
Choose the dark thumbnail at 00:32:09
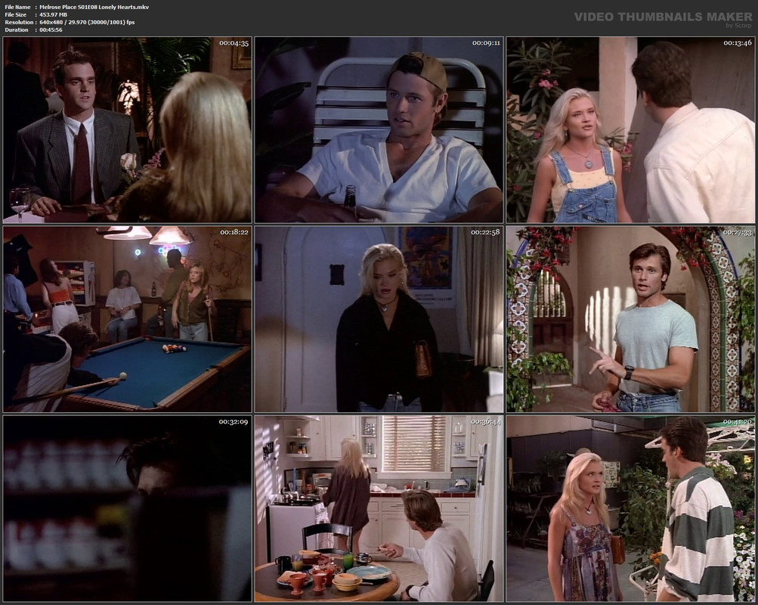(127, 509)
